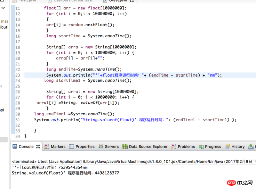
Task: Click the for loop header on line 27
Action: pos(90,97)
